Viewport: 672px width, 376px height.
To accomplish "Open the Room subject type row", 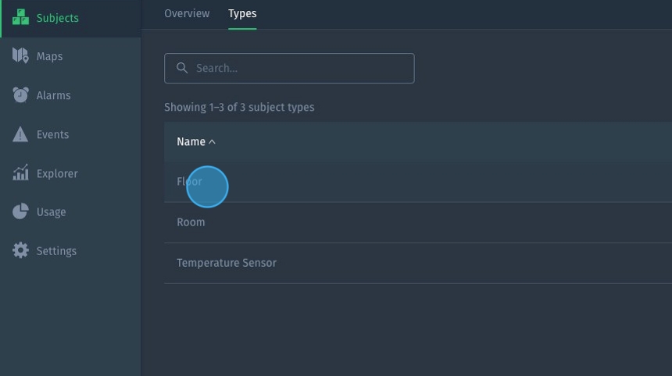I will pos(191,222).
